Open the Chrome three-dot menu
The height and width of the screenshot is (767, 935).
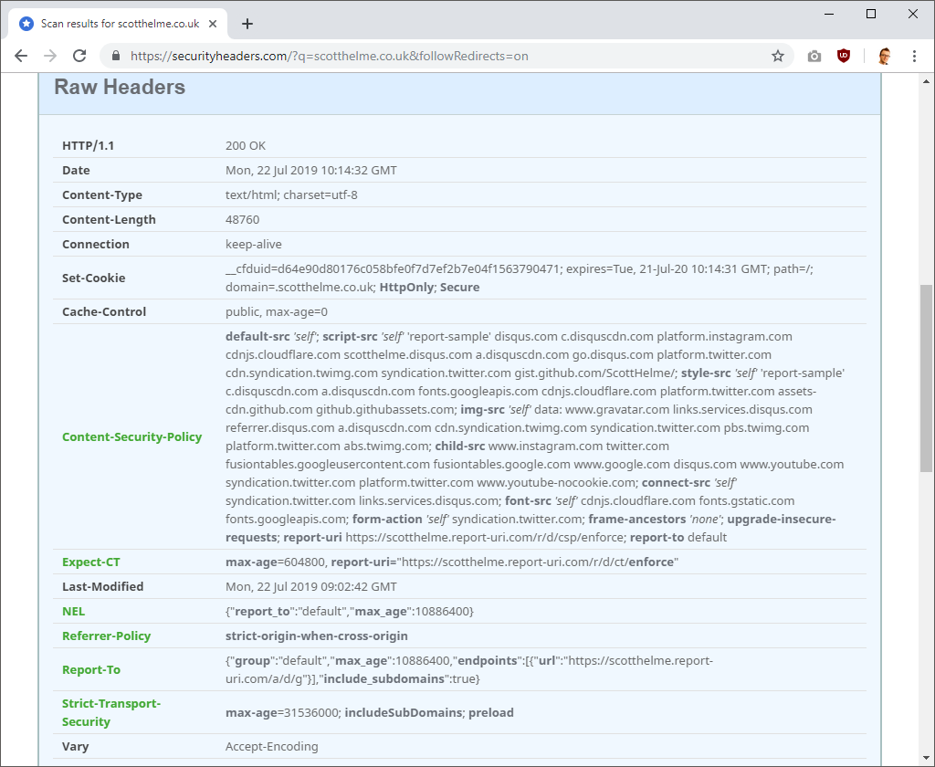914,56
